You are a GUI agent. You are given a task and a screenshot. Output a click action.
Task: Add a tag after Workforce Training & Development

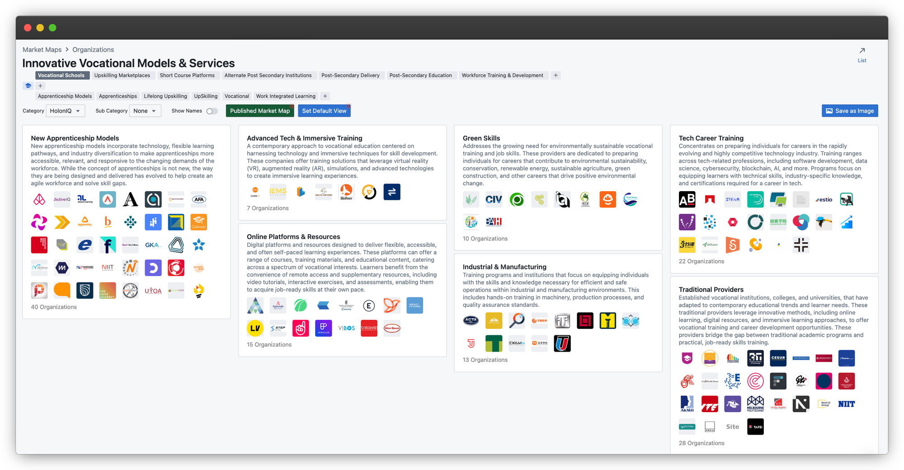[556, 75]
